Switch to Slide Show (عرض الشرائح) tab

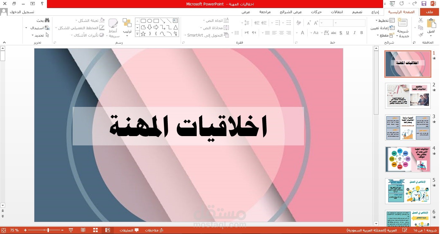tap(291, 12)
